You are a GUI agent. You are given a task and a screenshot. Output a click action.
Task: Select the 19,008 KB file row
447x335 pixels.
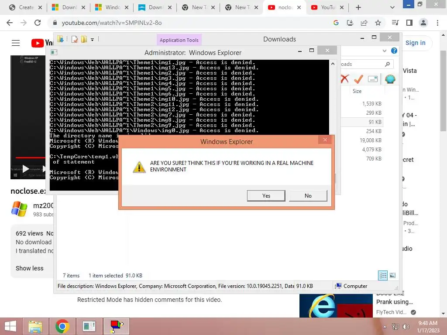click(x=362, y=140)
